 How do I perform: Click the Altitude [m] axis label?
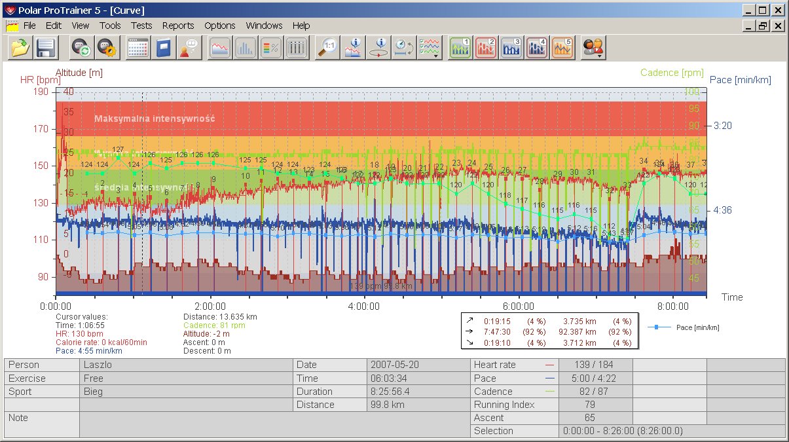click(79, 73)
